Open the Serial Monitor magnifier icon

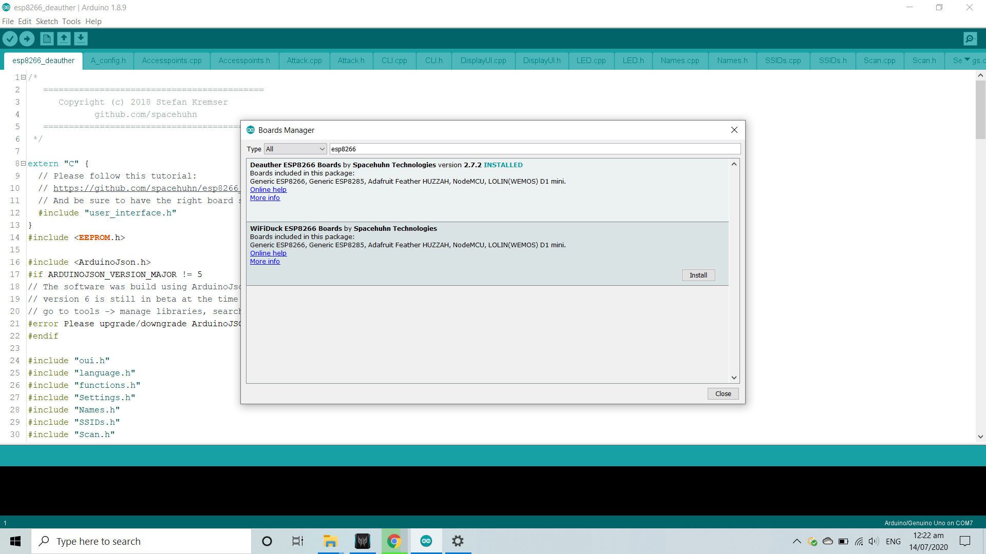[970, 38]
